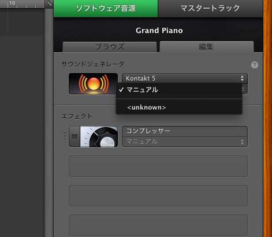The width and height of the screenshot is (272, 237).
Task: Choose the <unknown> preset menu entry
Action: pyautogui.click(x=179, y=107)
